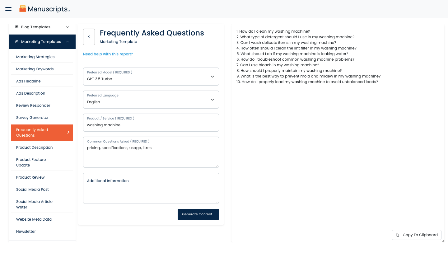Click the back arrow button
The width and height of the screenshot is (448, 253).
pos(89,37)
